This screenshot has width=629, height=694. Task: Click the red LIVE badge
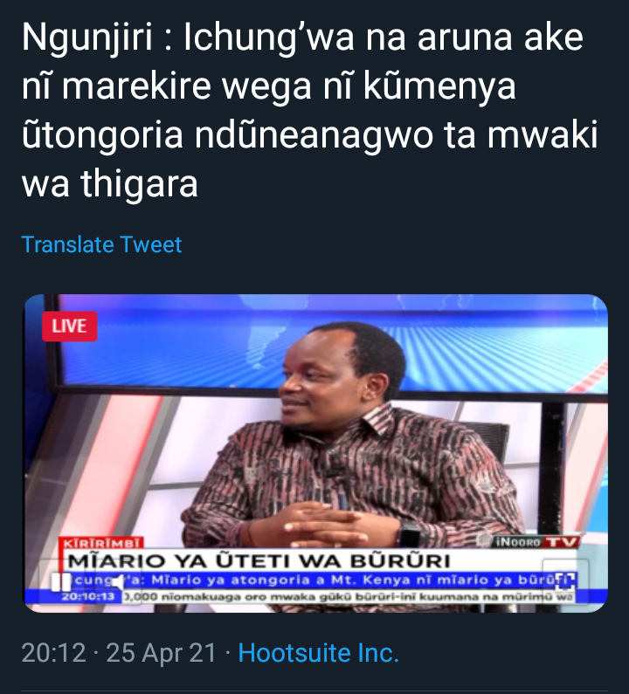tap(70, 326)
